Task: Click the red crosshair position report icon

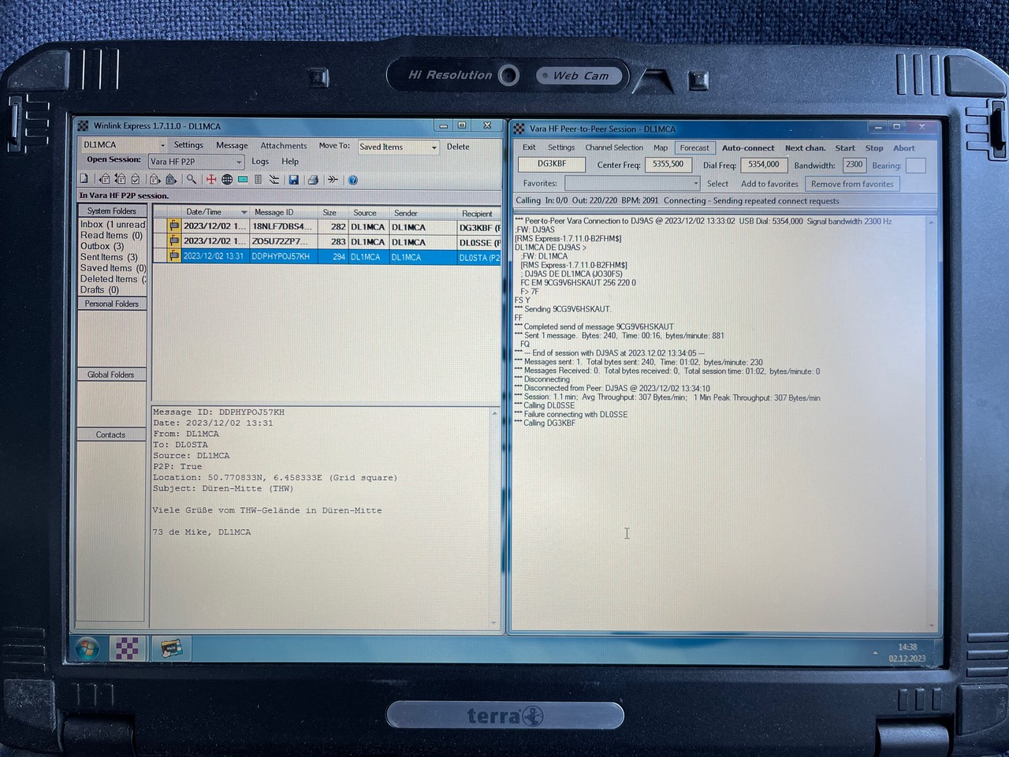Action: coord(211,180)
